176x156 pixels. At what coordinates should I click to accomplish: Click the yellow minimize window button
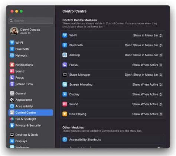pos(17,11)
